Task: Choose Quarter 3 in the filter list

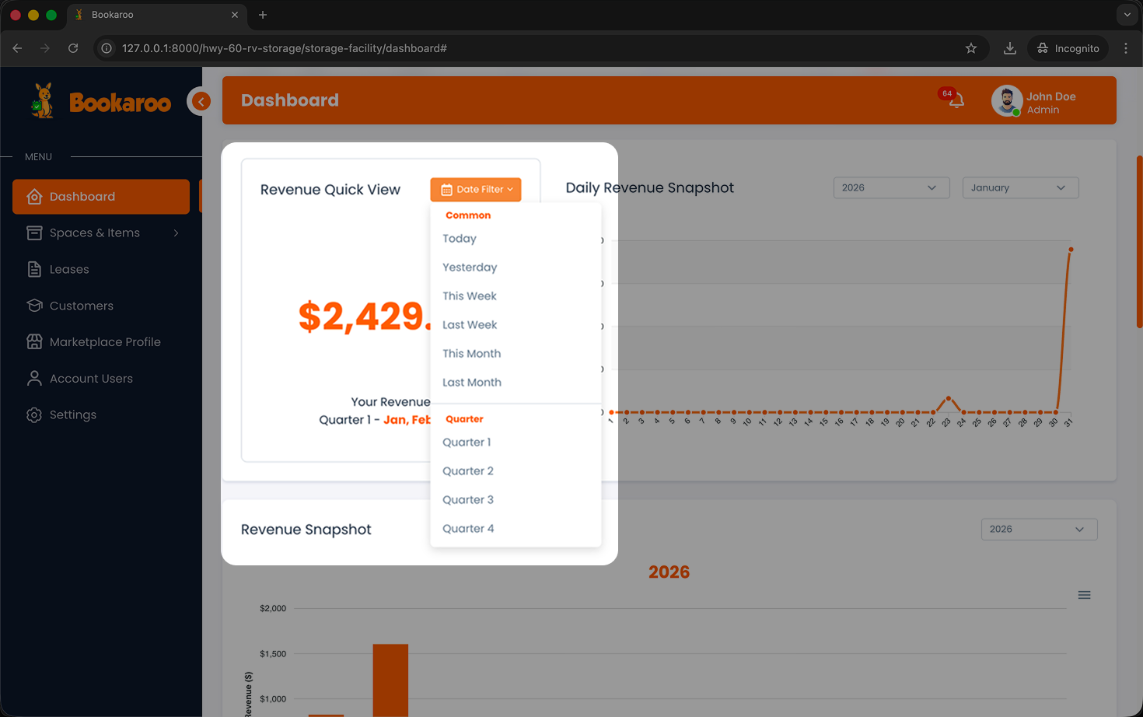Action: click(x=468, y=500)
